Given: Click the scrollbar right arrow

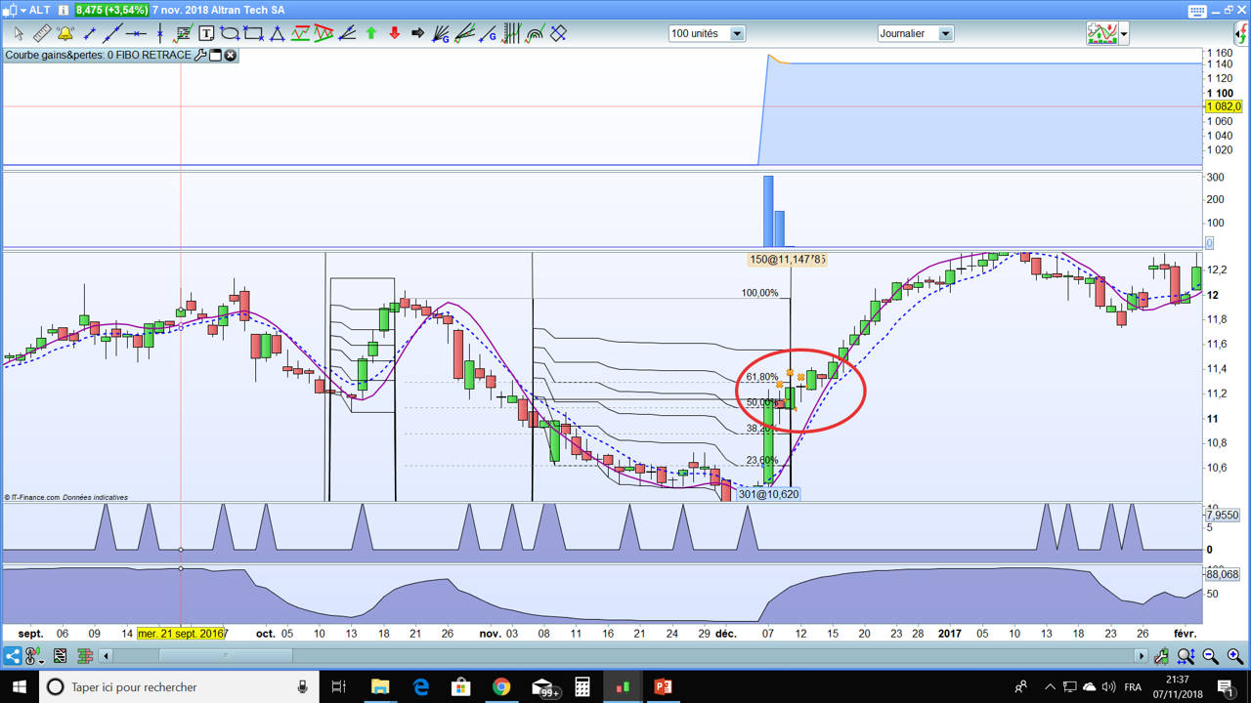Looking at the screenshot, I should [1140, 656].
